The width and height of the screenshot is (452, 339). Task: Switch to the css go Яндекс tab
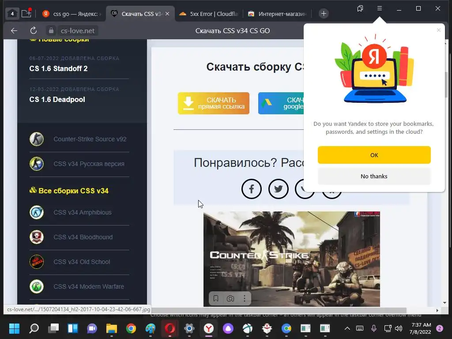coord(72,14)
